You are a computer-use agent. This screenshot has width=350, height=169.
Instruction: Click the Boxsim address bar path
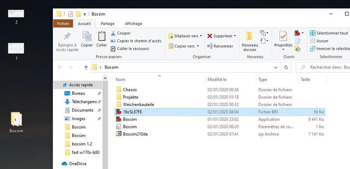pyautogui.click(x=112, y=67)
